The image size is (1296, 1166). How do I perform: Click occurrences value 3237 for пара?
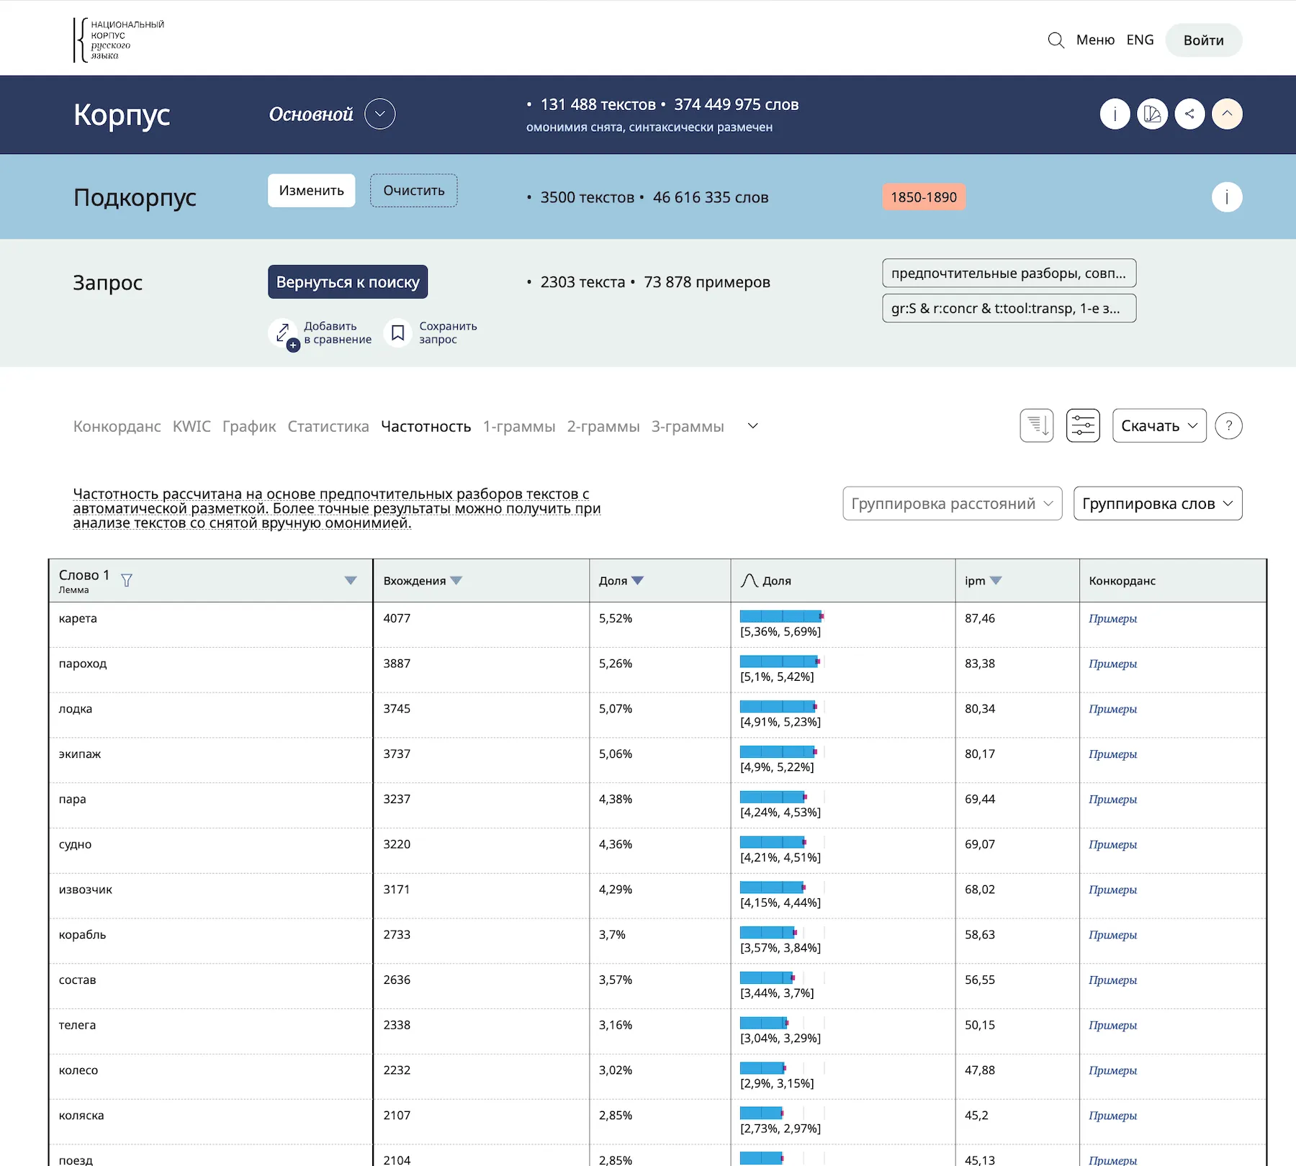pyautogui.click(x=397, y=800)
